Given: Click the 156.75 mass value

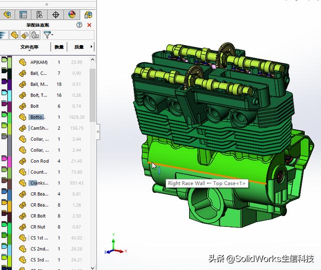Looking at the screenshot, I should (x=77, y=128).
